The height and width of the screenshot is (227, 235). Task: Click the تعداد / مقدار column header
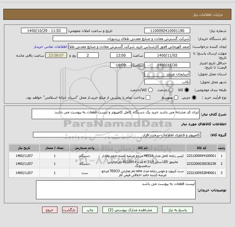[x=55, y=148]
